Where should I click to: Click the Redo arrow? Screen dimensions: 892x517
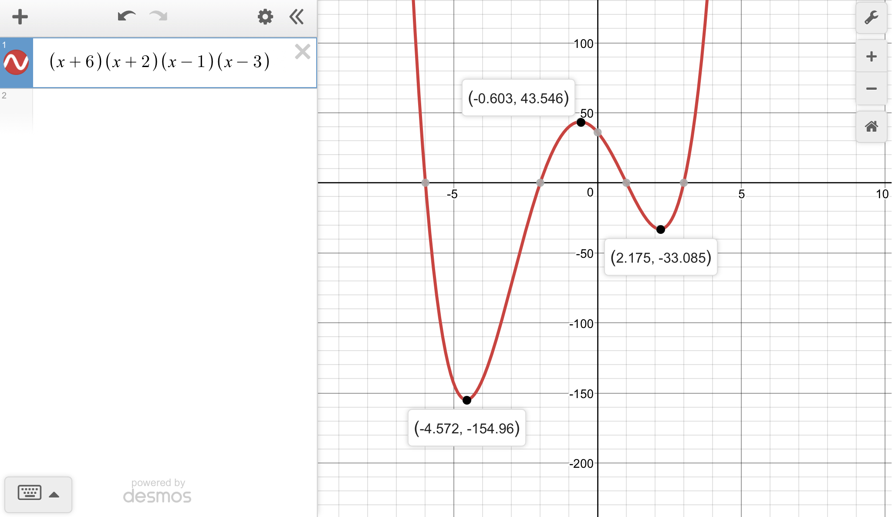(x=158, y=17)
